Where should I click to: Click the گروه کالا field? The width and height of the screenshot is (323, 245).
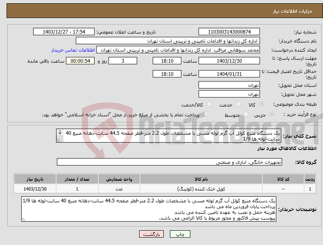(x=169, y=162)
